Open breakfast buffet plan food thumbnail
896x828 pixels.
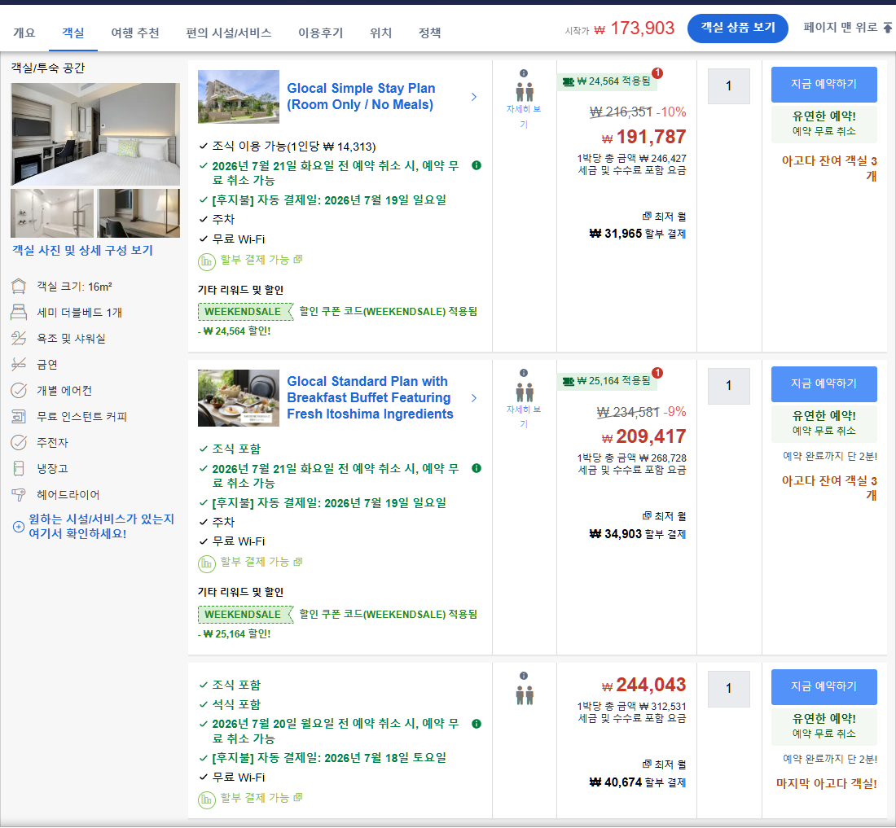(239, 398)
